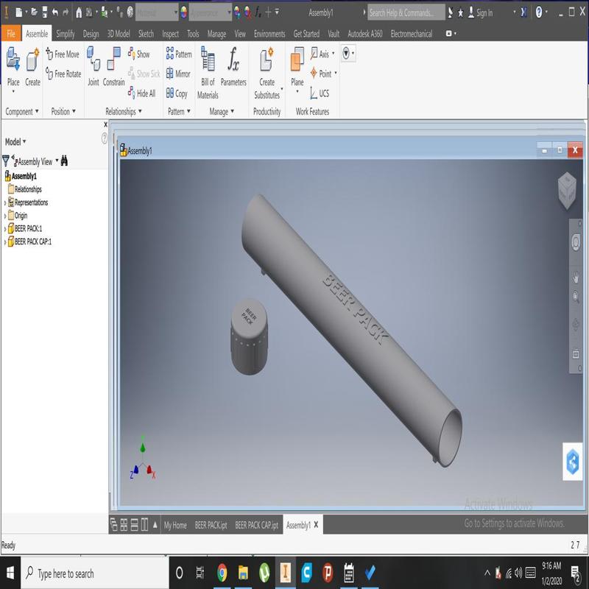Expand the BEER PACK CAP:1 node

[x=5, y=242]
